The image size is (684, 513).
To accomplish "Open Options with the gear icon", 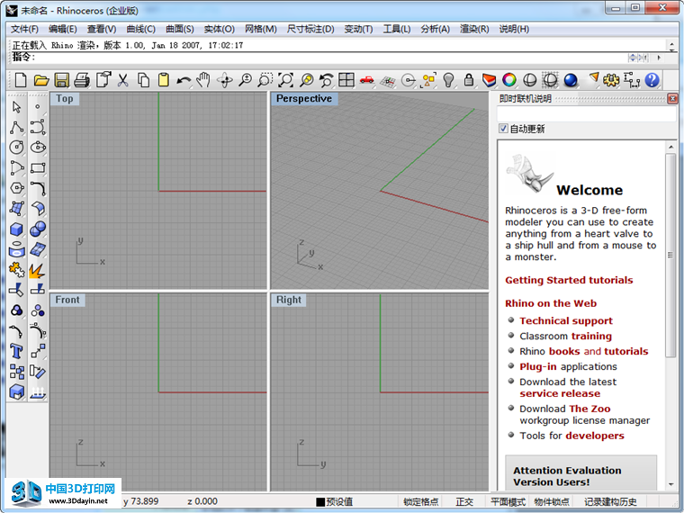I will (611, 80).
